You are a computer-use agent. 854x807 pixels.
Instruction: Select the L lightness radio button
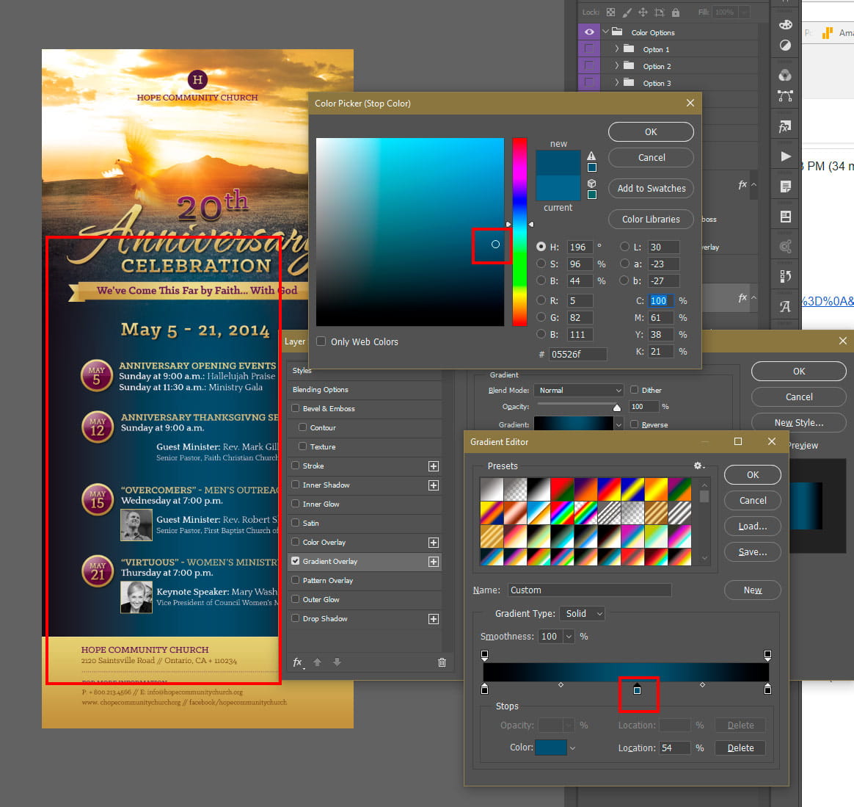coord(625,247)
